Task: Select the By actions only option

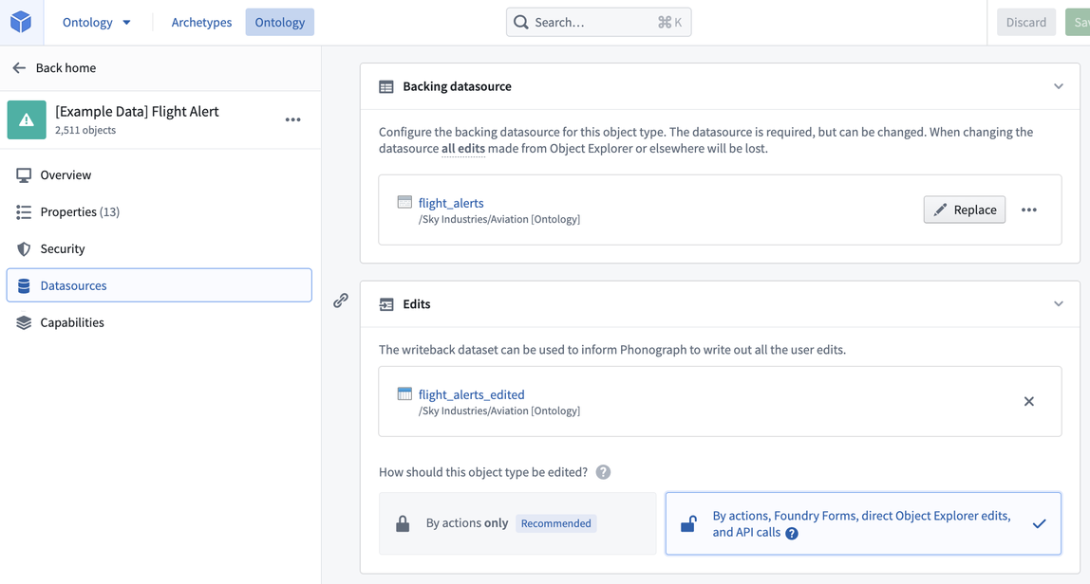Action: (x=517, y=523)
